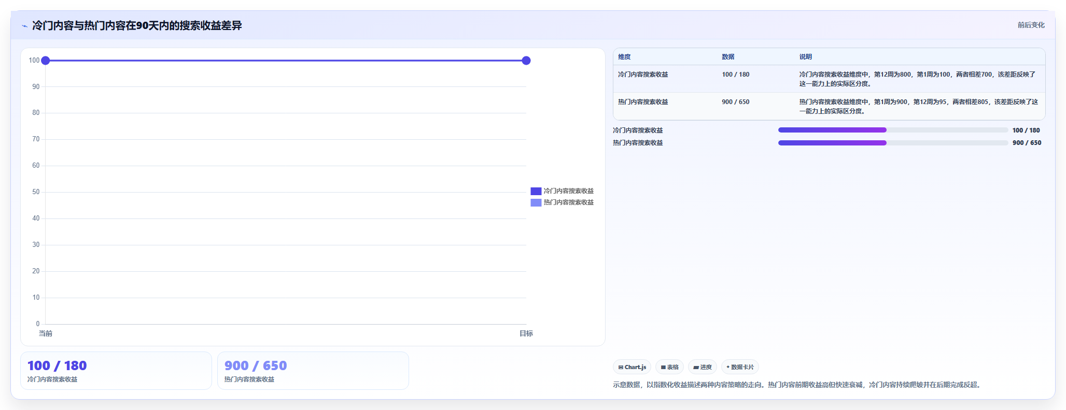Select the 热门内容搜索收益 table row name

point(643,102)
